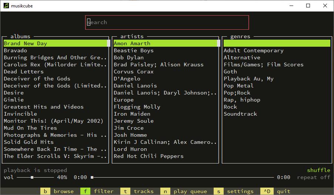Select album Monitor This! (April/May 2002)
Screen dimensions: 334x195
[x=55, y=121]
